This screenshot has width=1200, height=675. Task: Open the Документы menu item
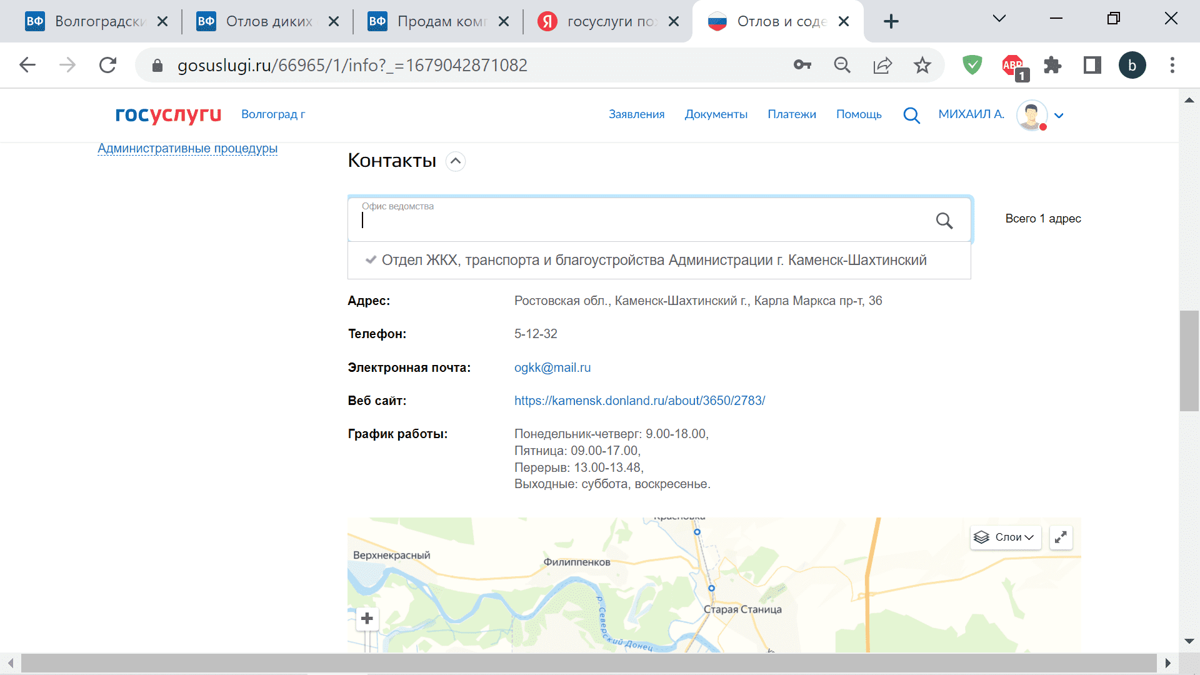pyautogui.click(x=716, y=114)
